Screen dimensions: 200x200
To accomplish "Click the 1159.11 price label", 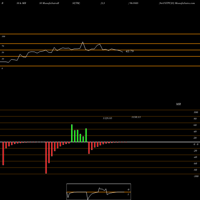I will click(136, 117).
